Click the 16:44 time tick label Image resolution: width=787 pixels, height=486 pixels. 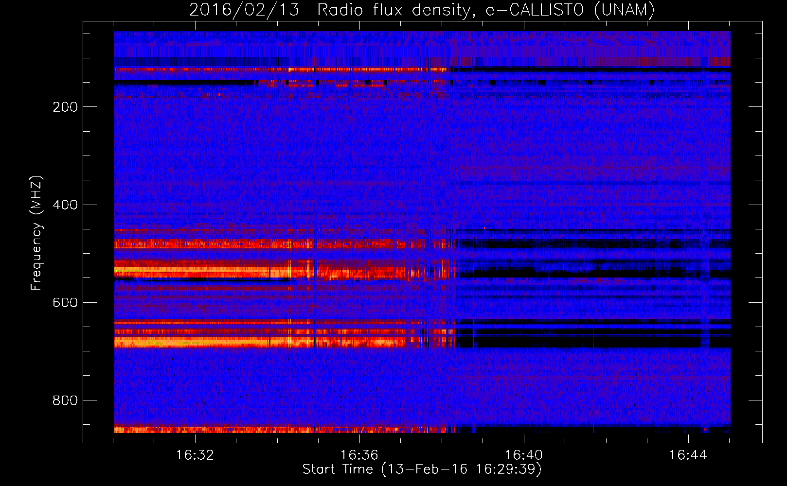688,455
